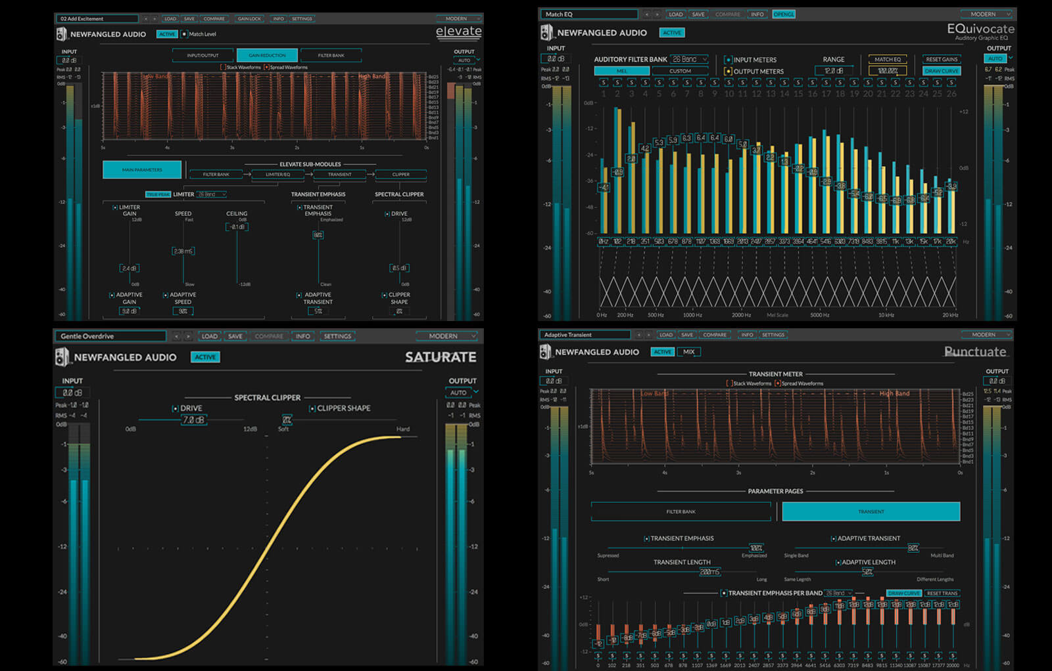Click the Punctuate product logo

point(975,352)
